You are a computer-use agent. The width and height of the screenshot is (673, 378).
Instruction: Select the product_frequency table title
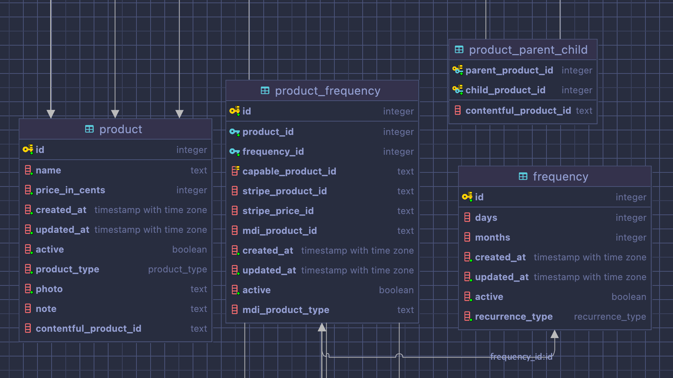click(328, 91)
